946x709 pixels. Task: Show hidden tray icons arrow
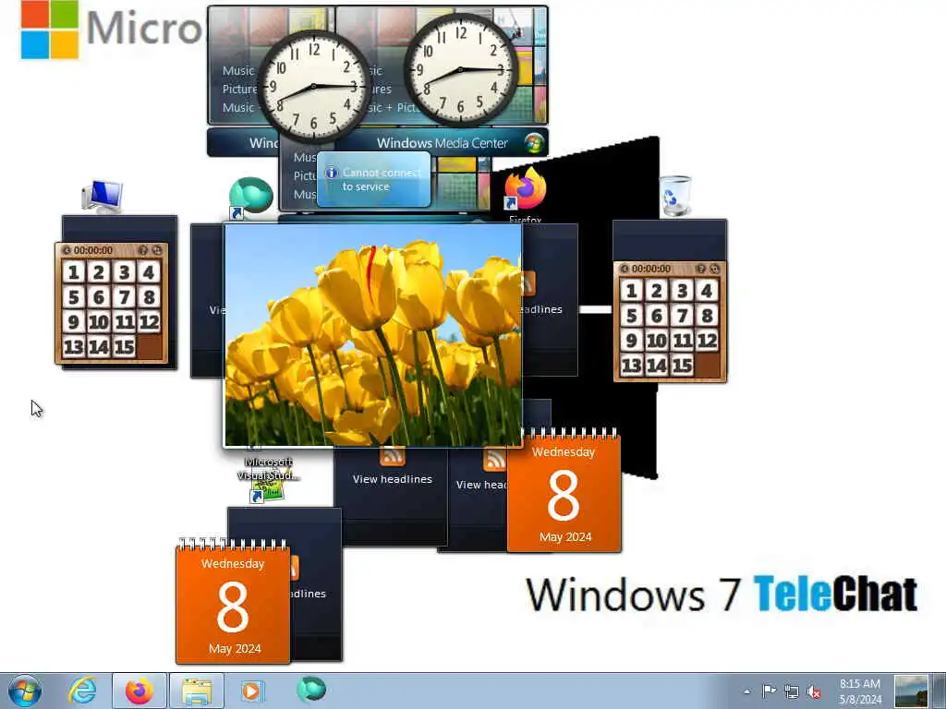(746, 691)
